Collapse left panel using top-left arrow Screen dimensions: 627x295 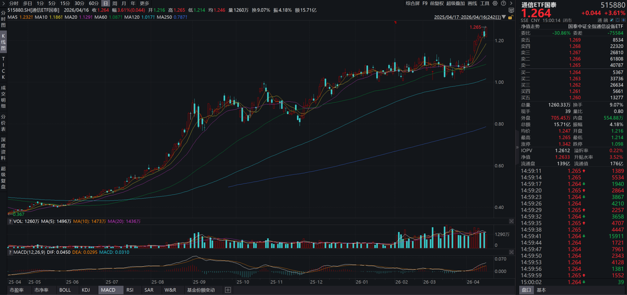click(4, 3)
